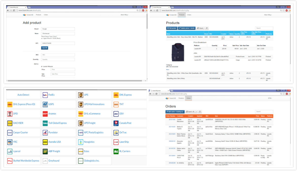Click the DACHSER carrier logo icon
297x171 pixels.
click(x=10, y=123)
